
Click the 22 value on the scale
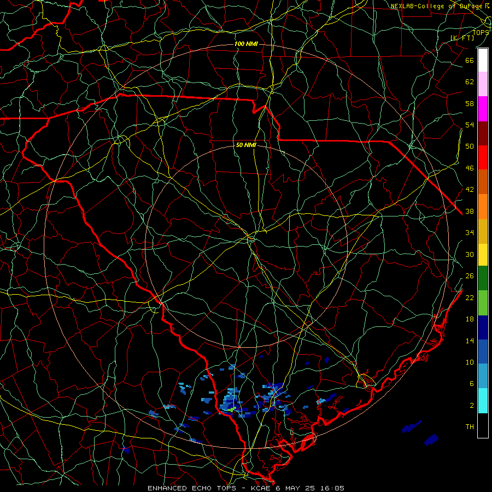click(x=470, y=297)
